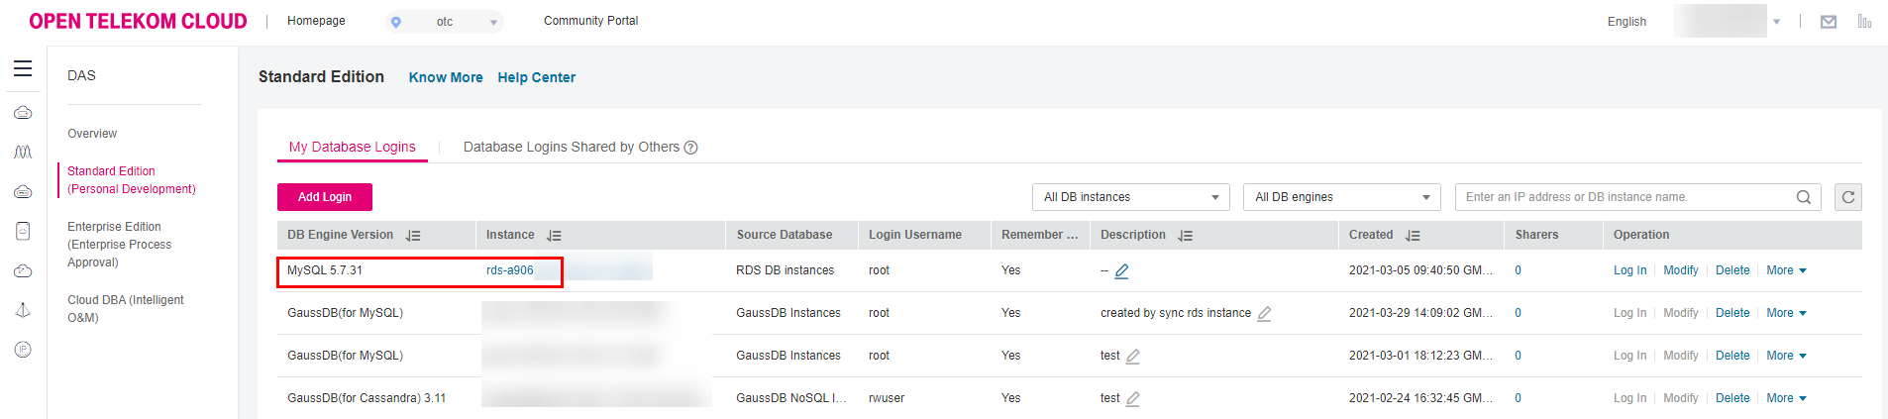
Task: Open the Help Center link
Action: (536, 77)
